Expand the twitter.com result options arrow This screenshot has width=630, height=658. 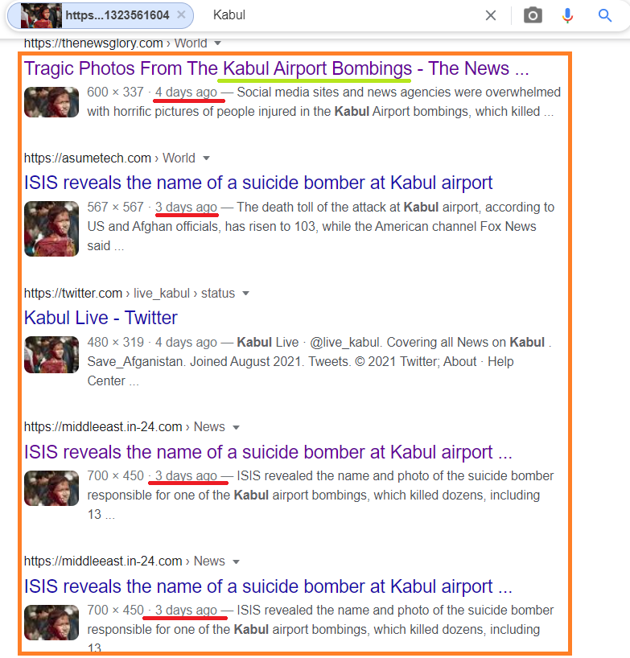click(246, 294)
